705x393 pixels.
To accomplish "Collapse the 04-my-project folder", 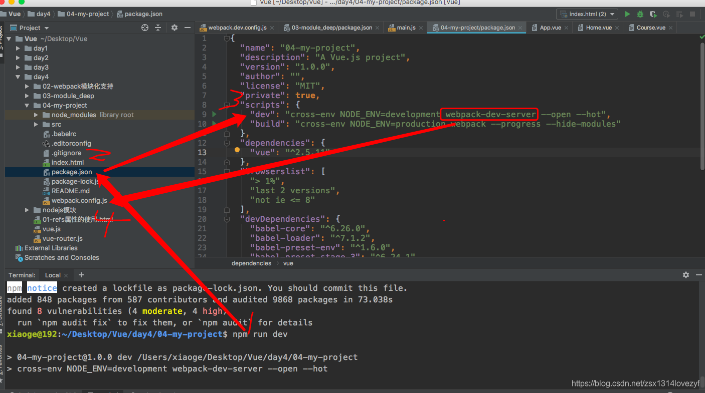I will [x=27, y=105].
